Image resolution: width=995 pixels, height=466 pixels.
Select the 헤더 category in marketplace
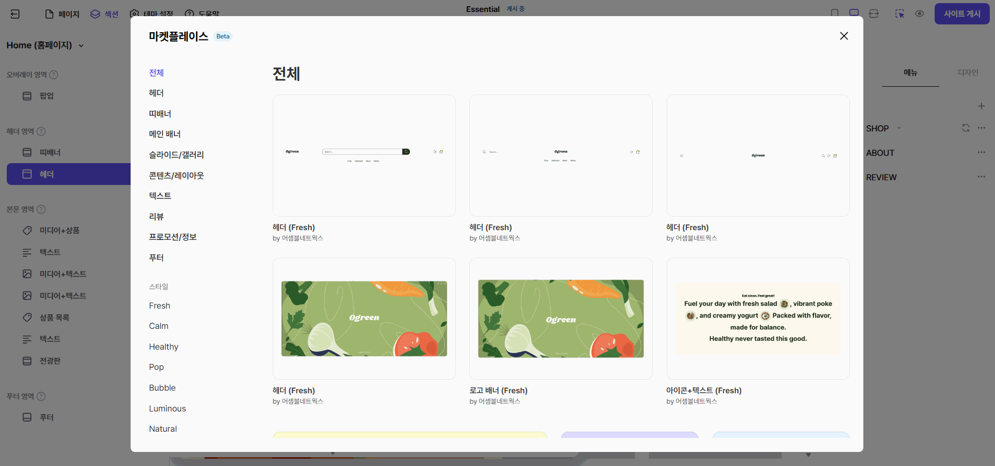[156, 93]
